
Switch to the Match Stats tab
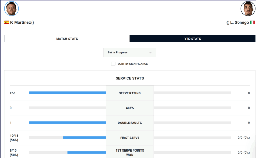click(x=67, y=39)
